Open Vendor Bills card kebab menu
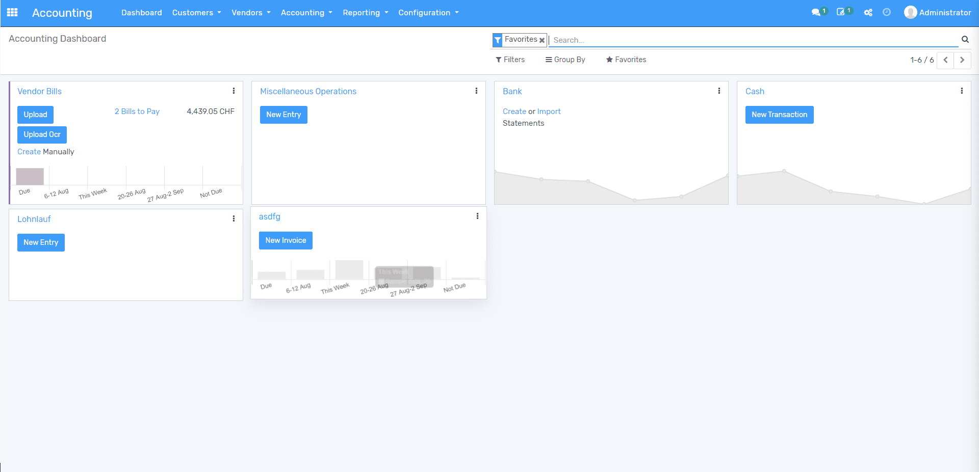 (x=234, y=91)
